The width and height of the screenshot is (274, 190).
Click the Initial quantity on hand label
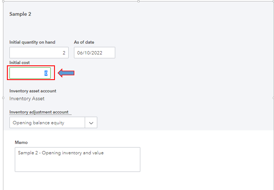(32, 42)
